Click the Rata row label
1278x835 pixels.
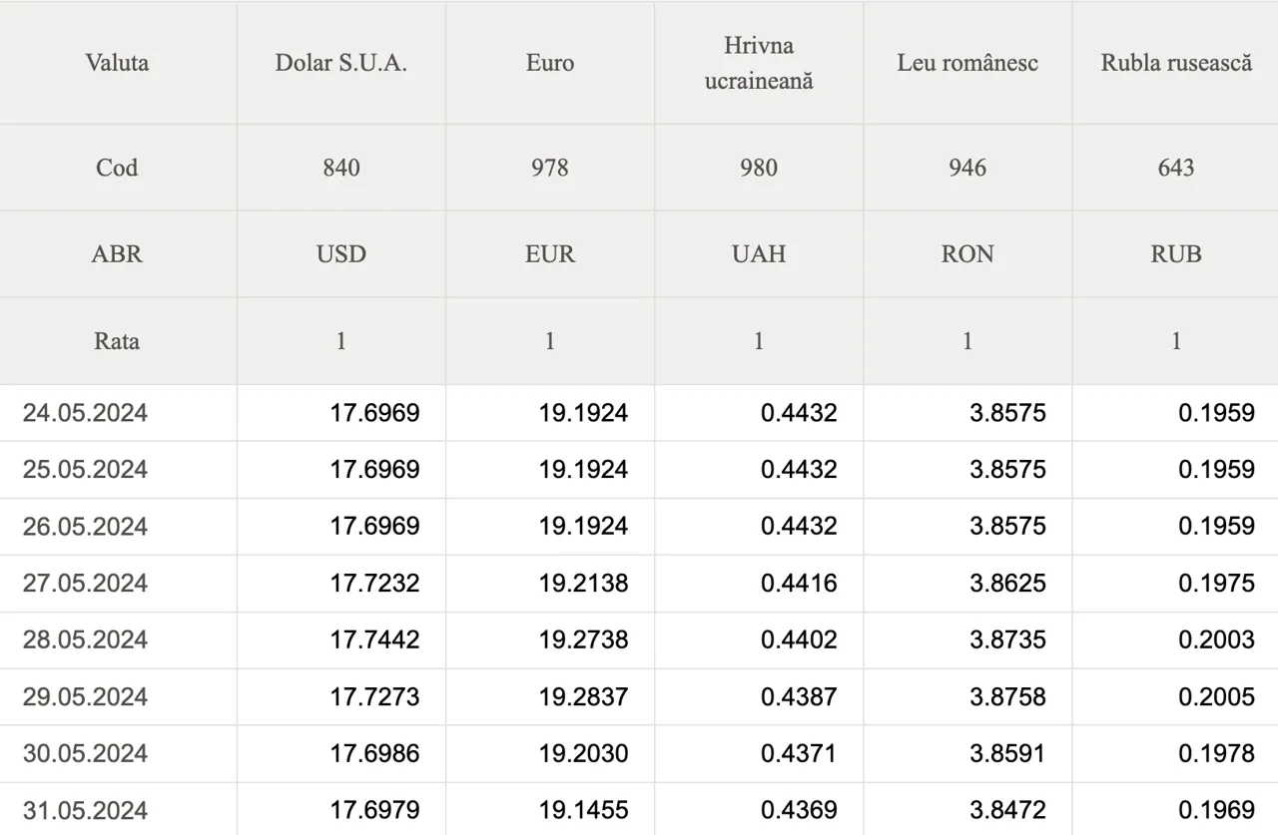pos(117,341)
